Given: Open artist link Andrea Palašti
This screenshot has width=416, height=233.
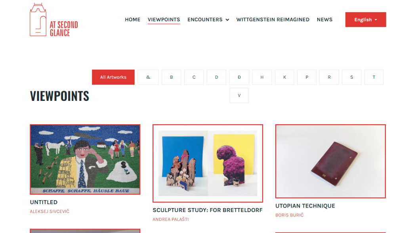Looking at the screenshot, I should pos(171,219).
